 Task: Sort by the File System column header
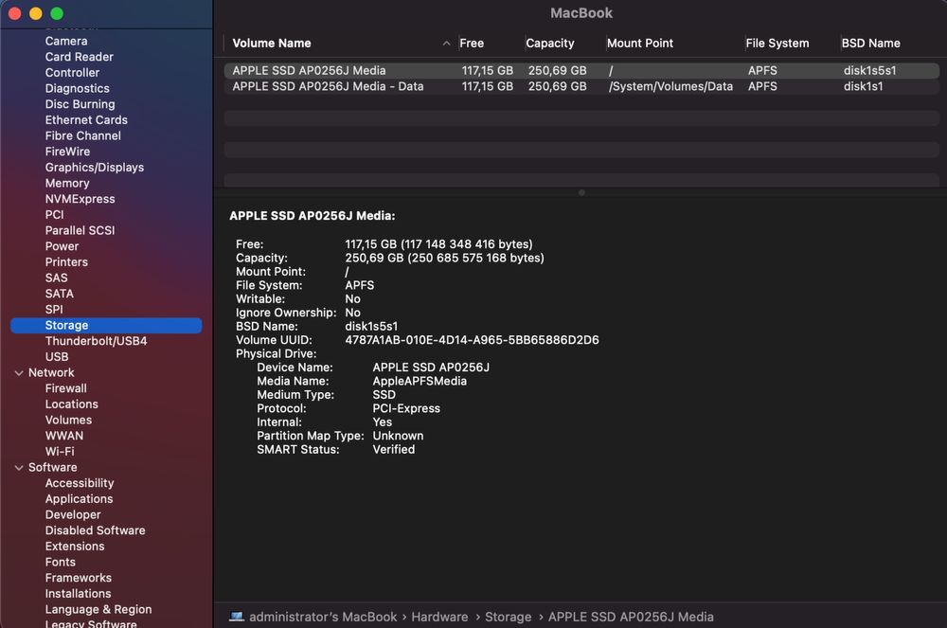777,43
